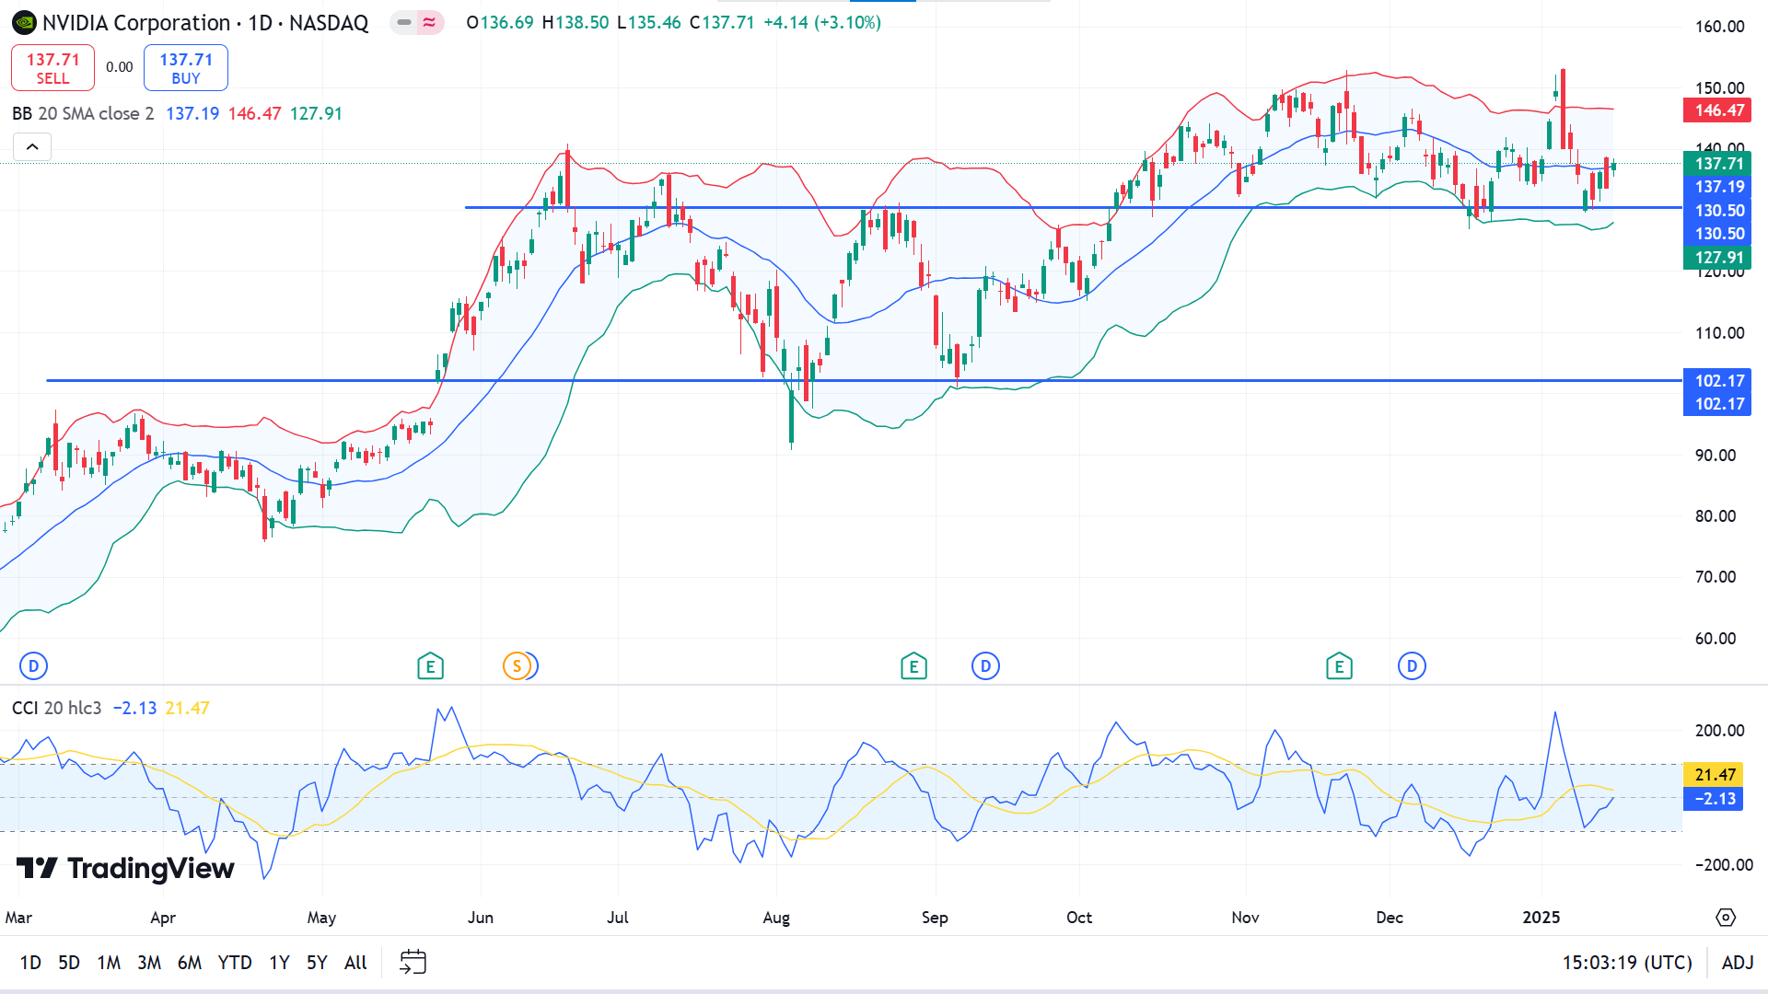Click the dividend marker in September
Viewport: 1768px width, 994px height.
click(985, 666)
